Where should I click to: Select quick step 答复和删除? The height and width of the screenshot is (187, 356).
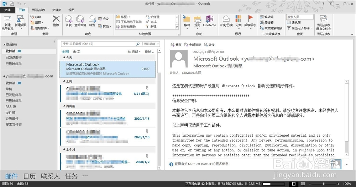(126, 27)
